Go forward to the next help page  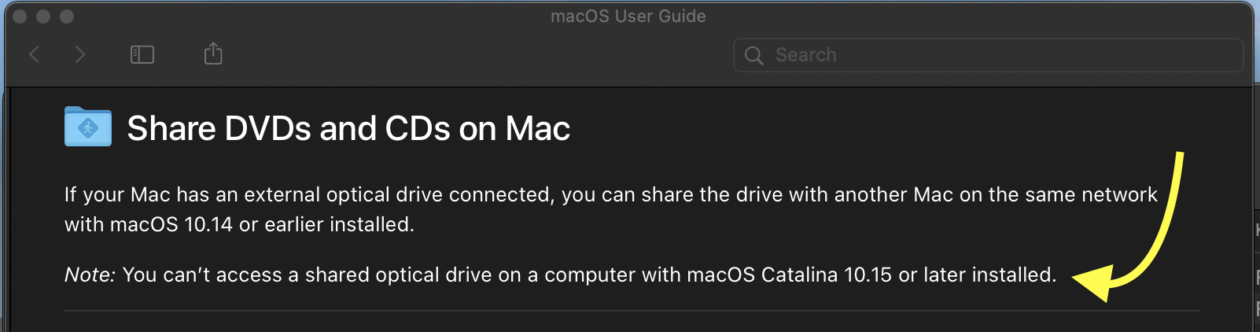tap(79, 54)
